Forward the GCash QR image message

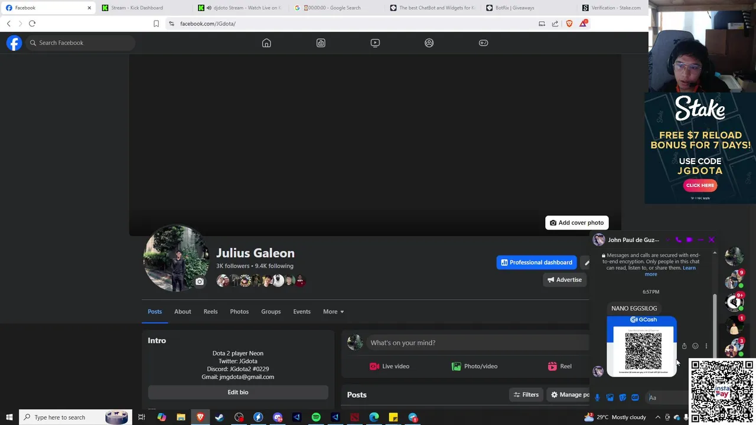[684, 346]
